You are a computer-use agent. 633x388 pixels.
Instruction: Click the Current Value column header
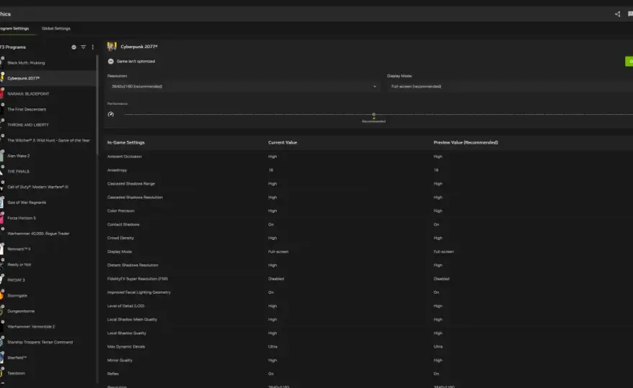tap(283, 143)
